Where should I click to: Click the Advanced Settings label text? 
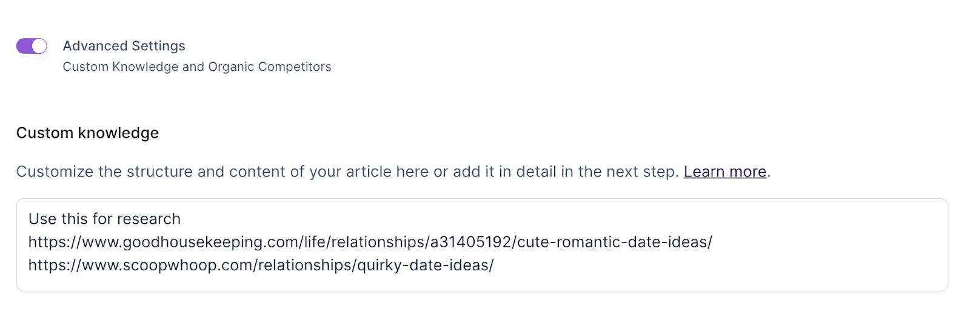(x=124, y=46)
